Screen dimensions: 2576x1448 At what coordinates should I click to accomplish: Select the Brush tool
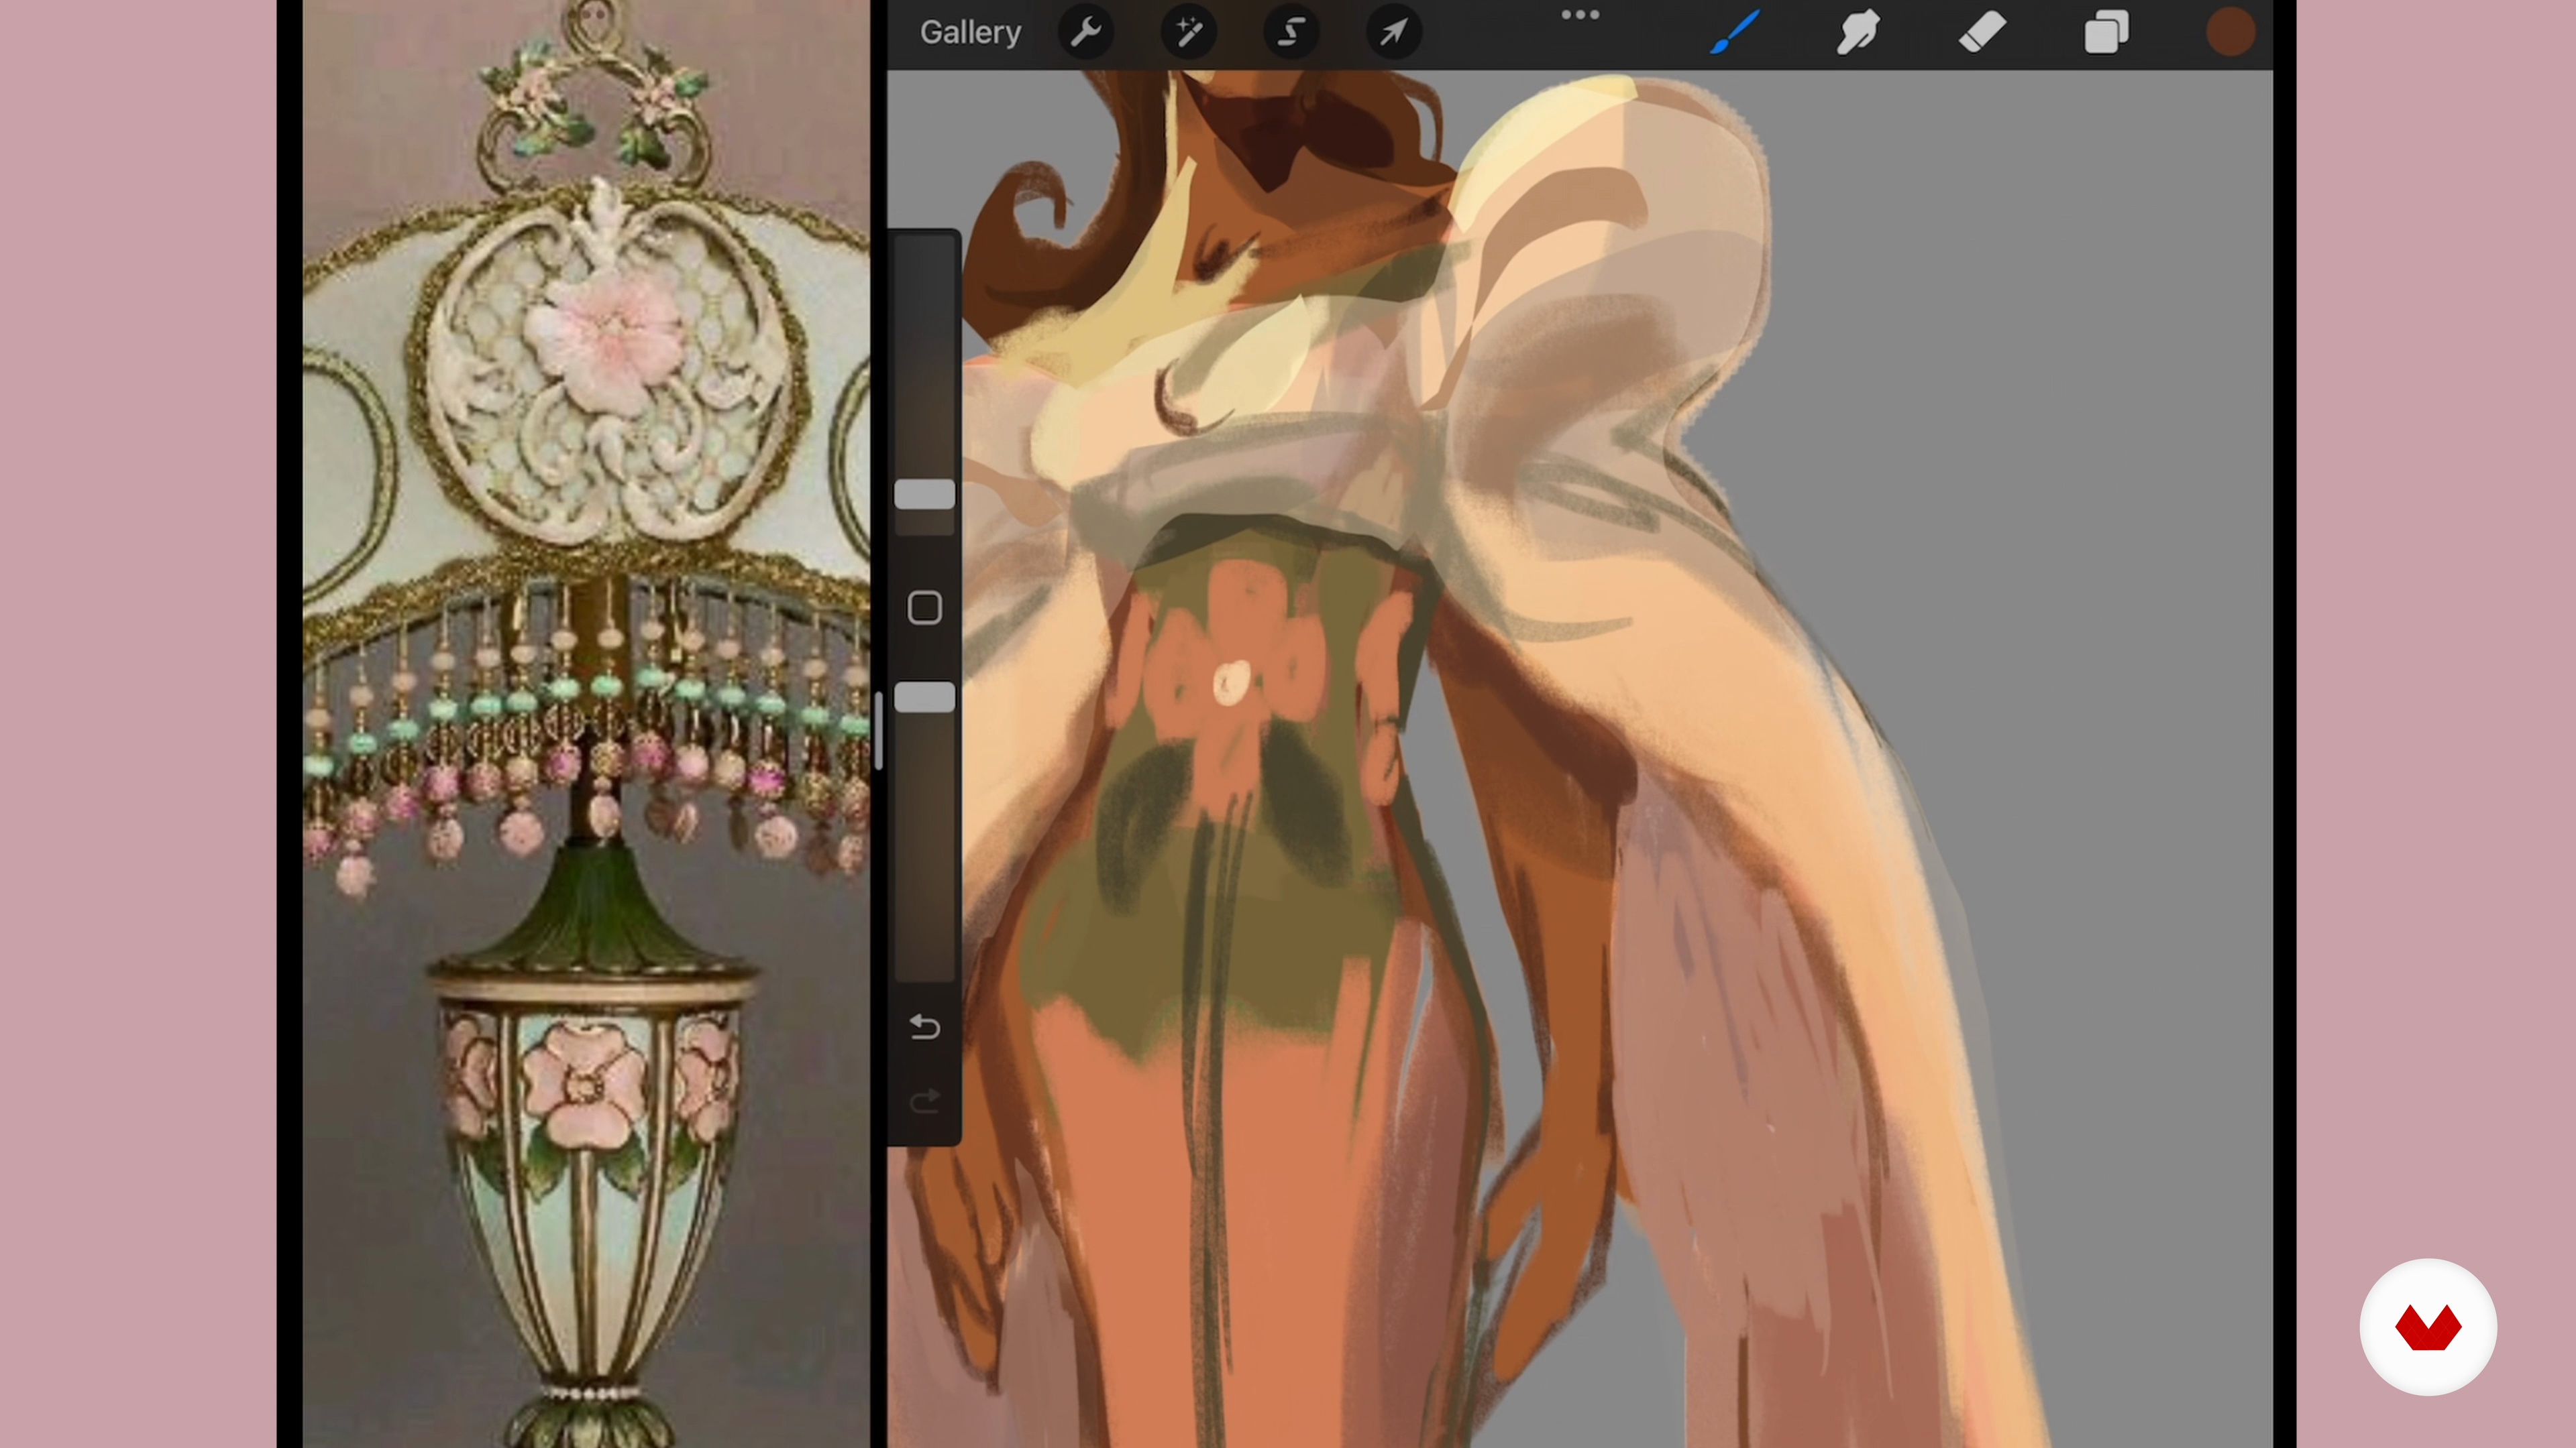click(x=1735, y=32)
